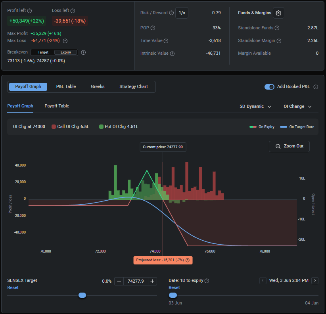
Task: Click the Standalone Margin help icon
Action: coord(279,41)
